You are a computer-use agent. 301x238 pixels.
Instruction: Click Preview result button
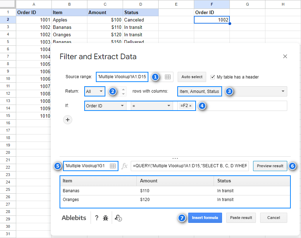coord(270,166)
